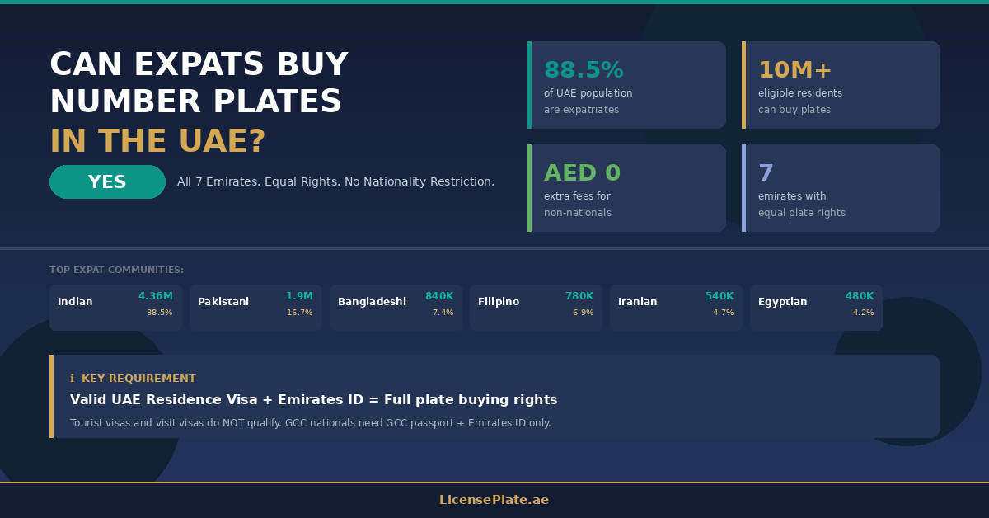
Task: Click the "Valid UAE Residence Visa" requirement text
Action: tap(313, 400)
